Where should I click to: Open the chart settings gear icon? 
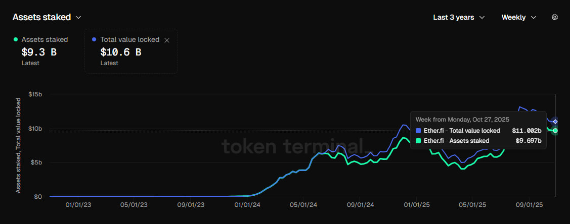tap(555, 17)
